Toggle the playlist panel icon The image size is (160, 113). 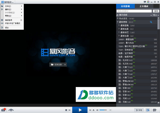point(148,110)
